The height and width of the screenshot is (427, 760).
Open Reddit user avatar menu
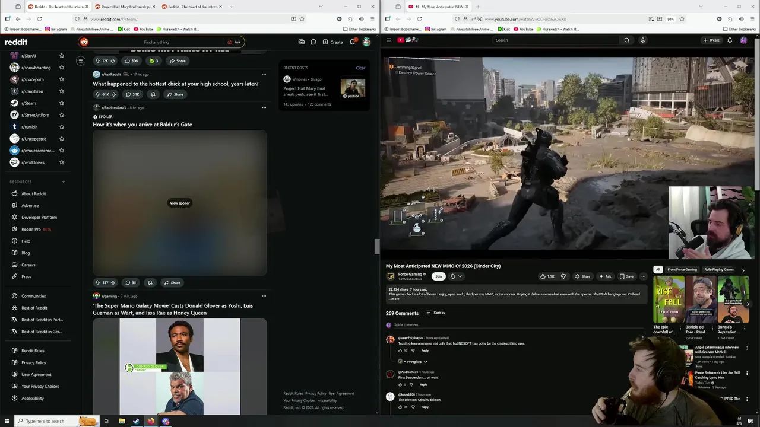tap(367, 42)
